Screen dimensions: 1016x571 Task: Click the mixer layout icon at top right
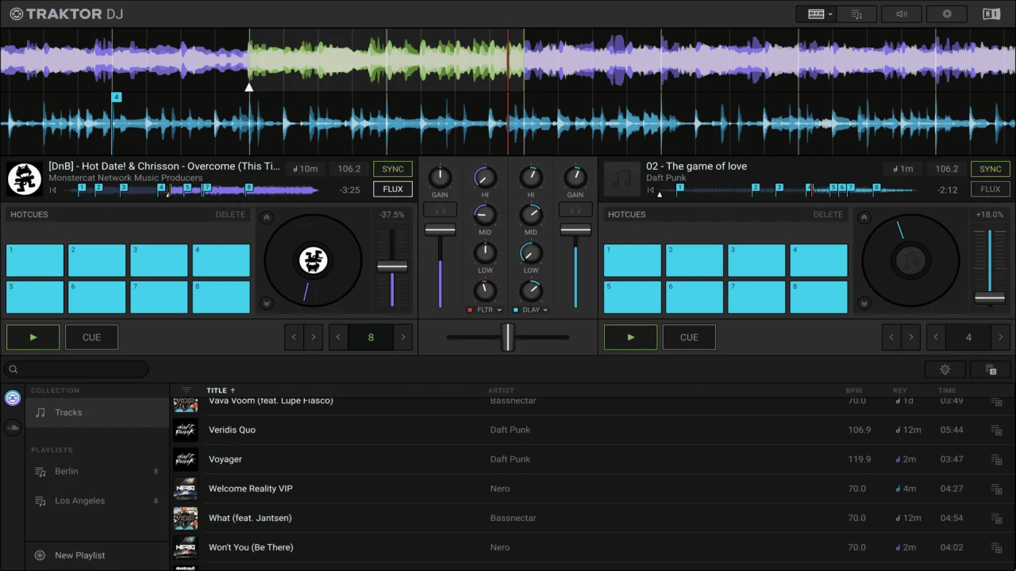[991, 14]
